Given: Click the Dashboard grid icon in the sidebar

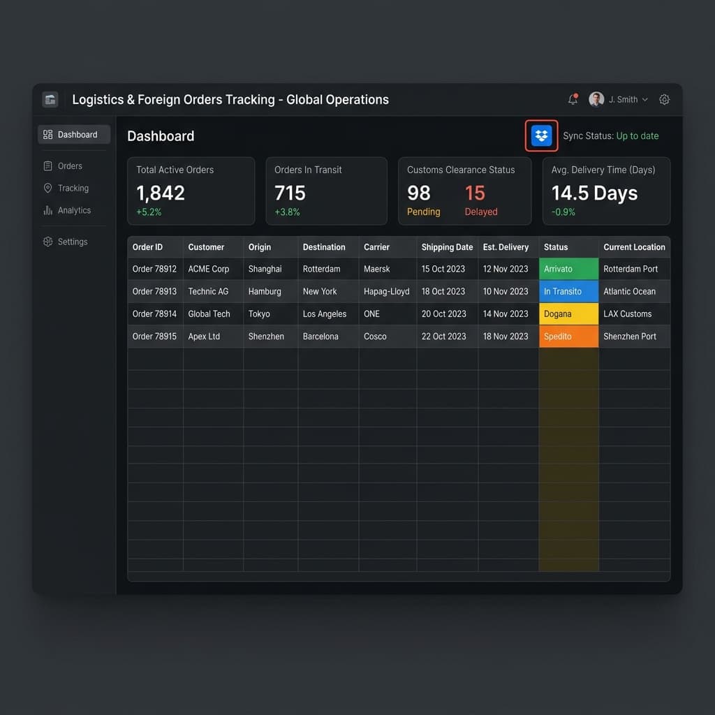Looking at the screenshot, I should click(x=48, y=135).
